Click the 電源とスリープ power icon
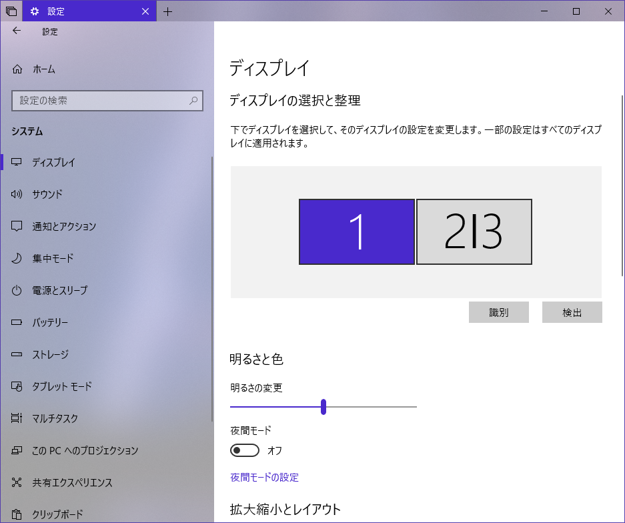Image resolution: width=625 pixels, height=523 pixels. coord(17,290)
